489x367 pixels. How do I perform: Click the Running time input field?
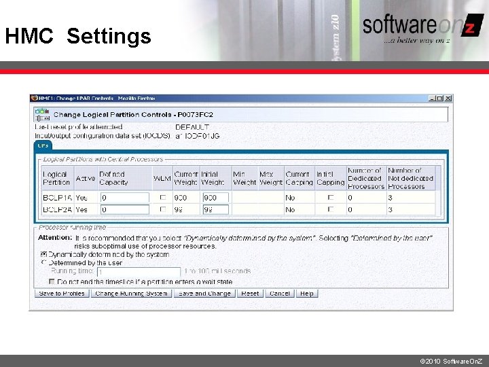(x=139, y=272)
